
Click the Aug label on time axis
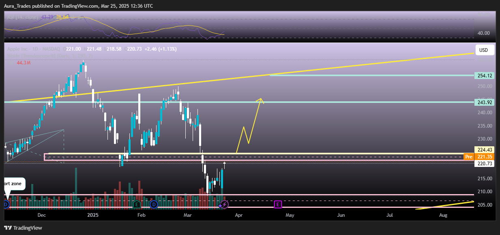[x=443, y=215]
